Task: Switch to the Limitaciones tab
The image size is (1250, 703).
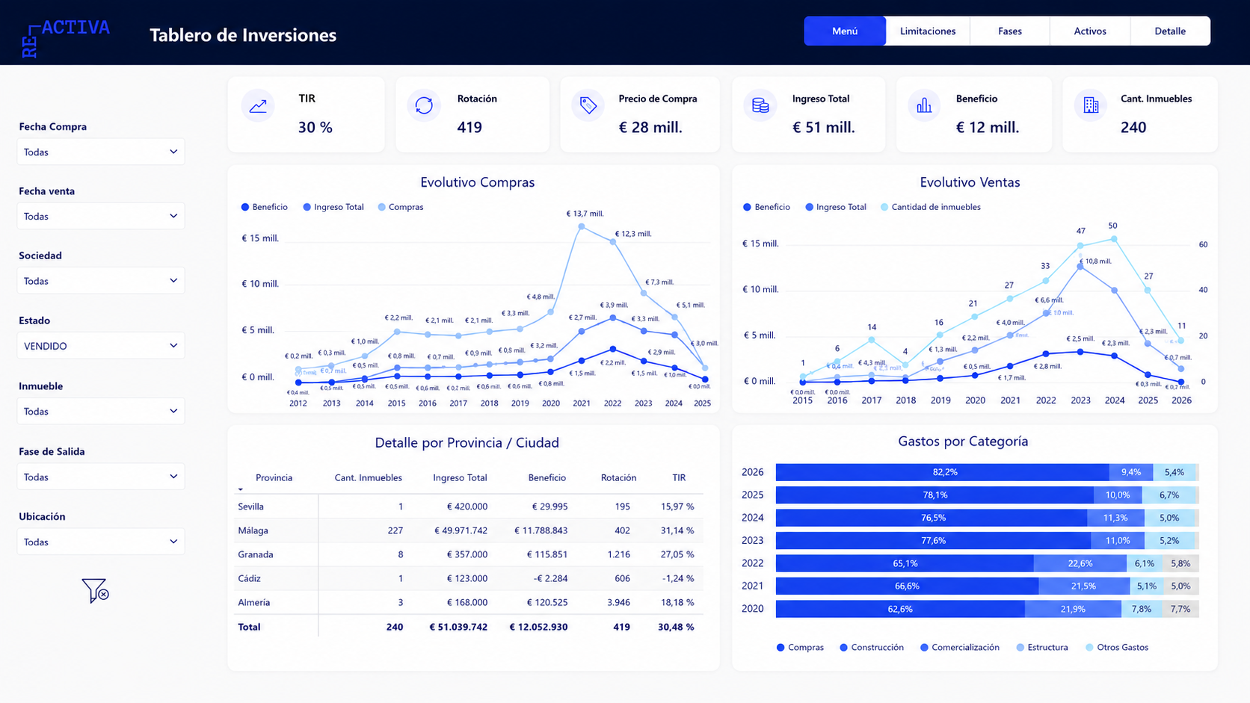Action: point(928,31)
